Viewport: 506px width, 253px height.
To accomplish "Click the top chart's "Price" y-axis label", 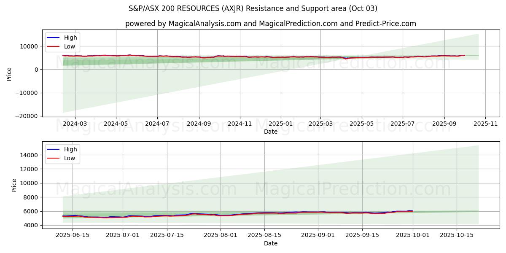I will point(9,74).
